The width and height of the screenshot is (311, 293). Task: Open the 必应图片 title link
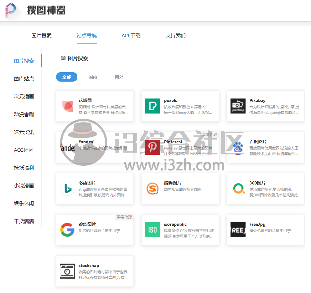(87, 183)
